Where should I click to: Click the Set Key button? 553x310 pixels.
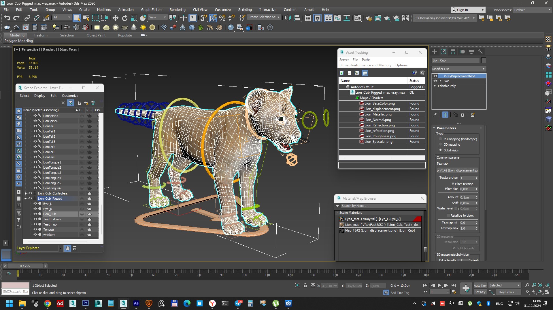pyautogui.click(x=480, y=292)
